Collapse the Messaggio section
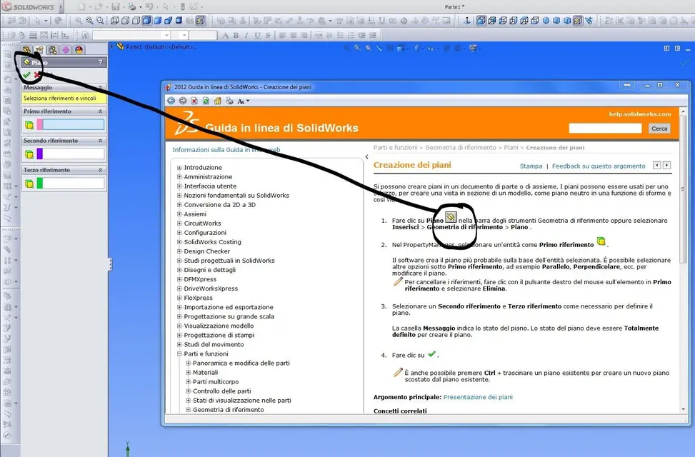Screen dimensions: 695x457 tap(101, 88)
